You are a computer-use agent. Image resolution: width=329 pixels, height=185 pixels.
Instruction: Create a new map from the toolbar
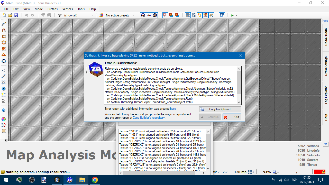coord(4,15)
